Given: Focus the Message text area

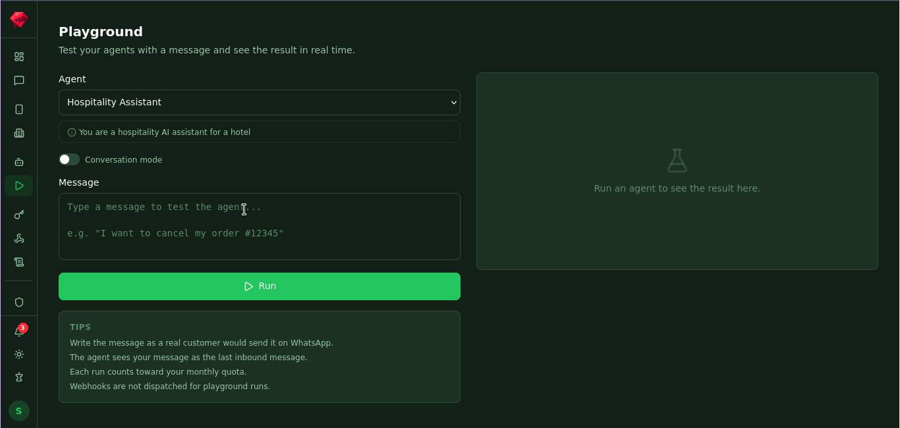Looking at the screenshot, I should 260,227.
